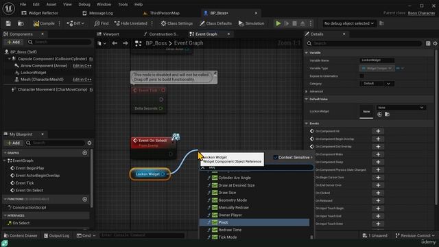
Task: Add a new graph with plus icon
Action: tap(85, 153)
